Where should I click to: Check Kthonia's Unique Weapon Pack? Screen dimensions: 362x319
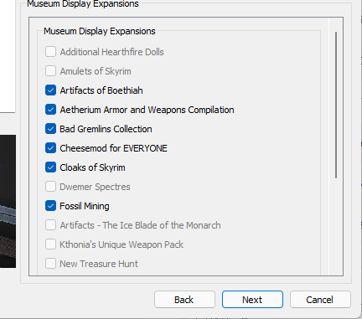click(50, 244)
